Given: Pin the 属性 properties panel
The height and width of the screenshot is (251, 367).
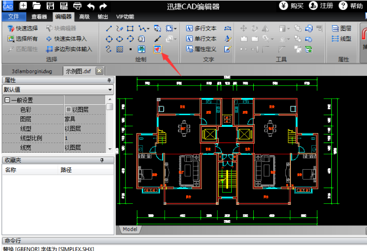Looking at the screenshot, I should point(109,80).
